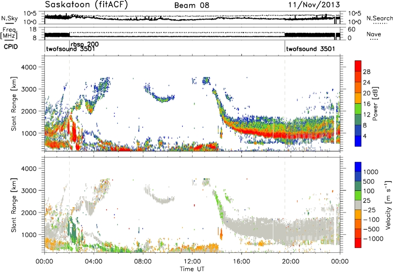Click the "Time UT" axis title
The height and width of the screenshot is (272, 393).
coord(192,269)
